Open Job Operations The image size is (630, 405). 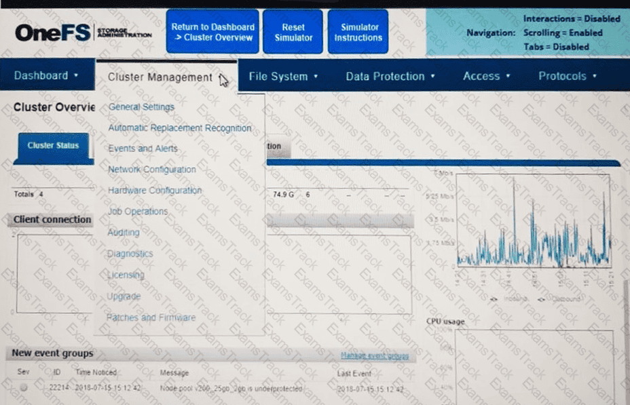[x=137, y=212]
